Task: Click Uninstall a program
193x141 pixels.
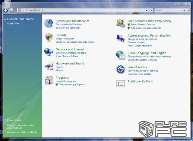Action: (x=66, y=81)
